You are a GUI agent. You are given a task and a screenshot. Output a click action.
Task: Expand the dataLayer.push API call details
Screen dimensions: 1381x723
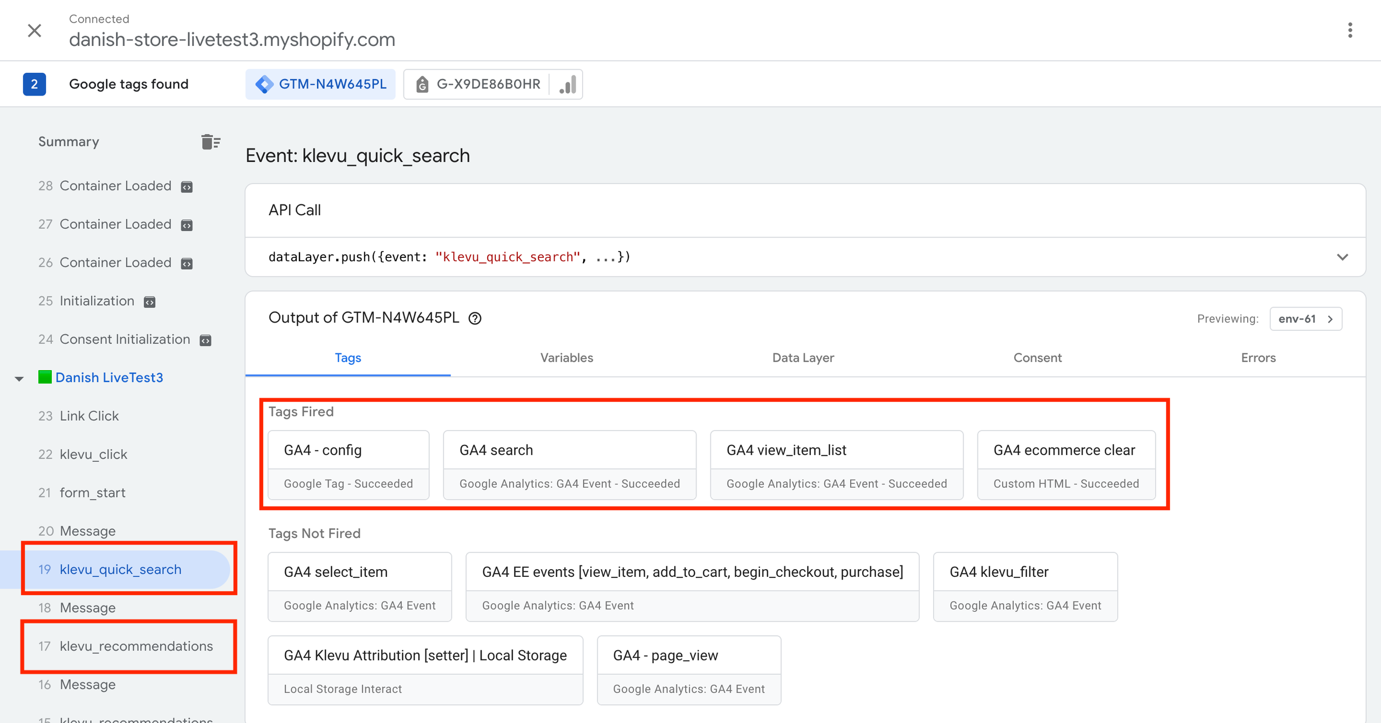1342,257
